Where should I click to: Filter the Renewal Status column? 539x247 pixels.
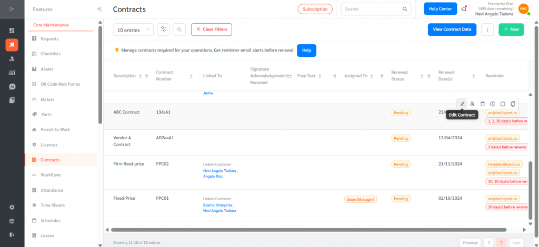point(428,76)
